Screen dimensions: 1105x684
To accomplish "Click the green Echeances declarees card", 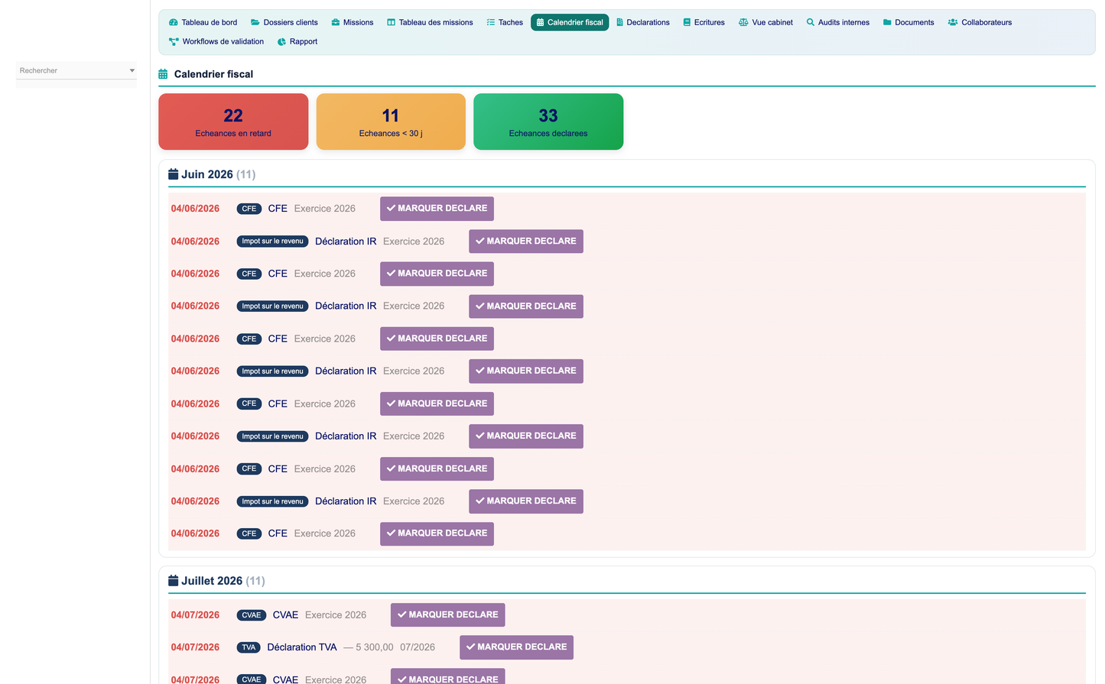I will click(x=548, y=122).
